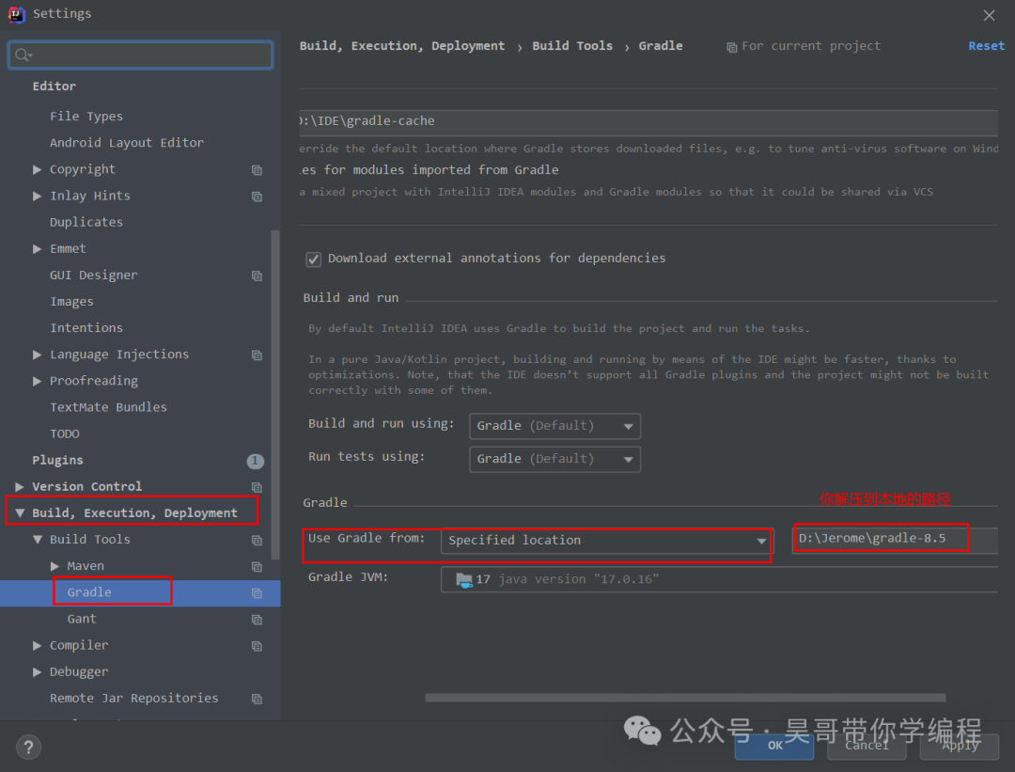The image size is (1015, 772).
Task: Click the copy icon beside Remote Jar Repositories
Action: tap(257, 698)
